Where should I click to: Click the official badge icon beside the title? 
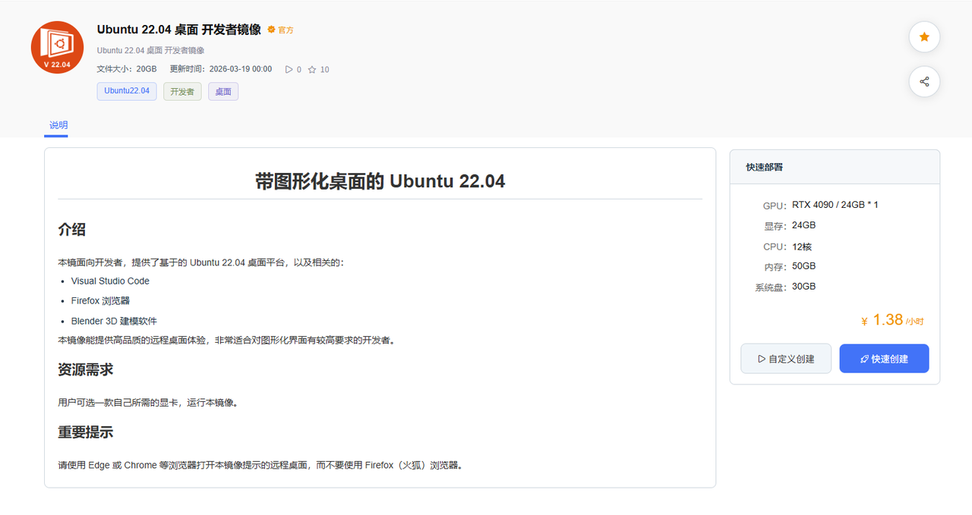pyautogui.click(x=271, y=30)
